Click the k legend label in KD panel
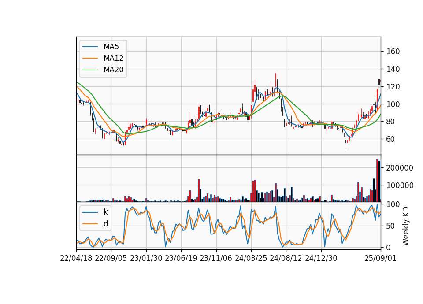The height and width of the screenshot is (304, 423). (105, 212)
